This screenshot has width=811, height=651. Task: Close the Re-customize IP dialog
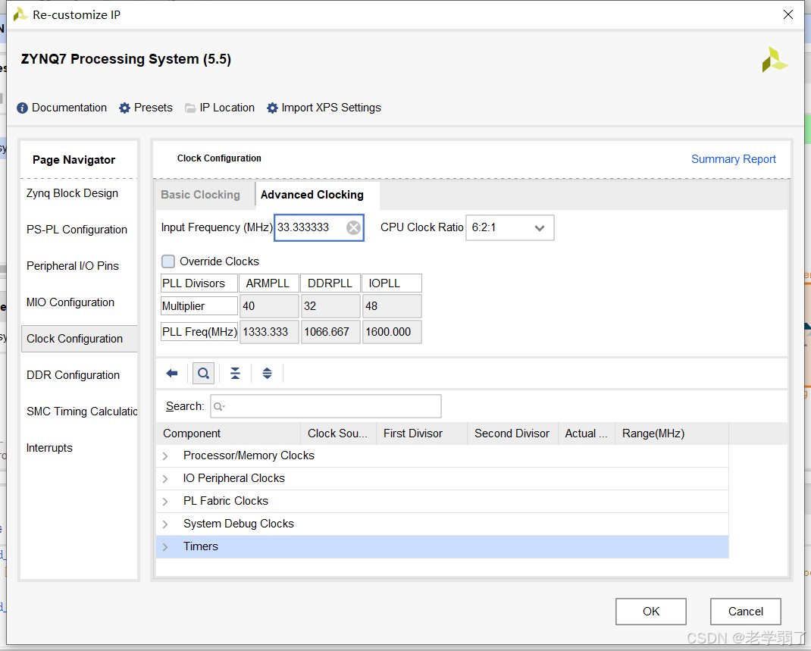point(788,14)
